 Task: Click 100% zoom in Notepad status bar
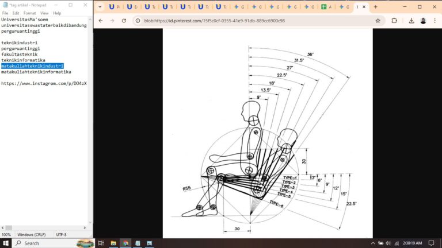(x=6, y=235)
